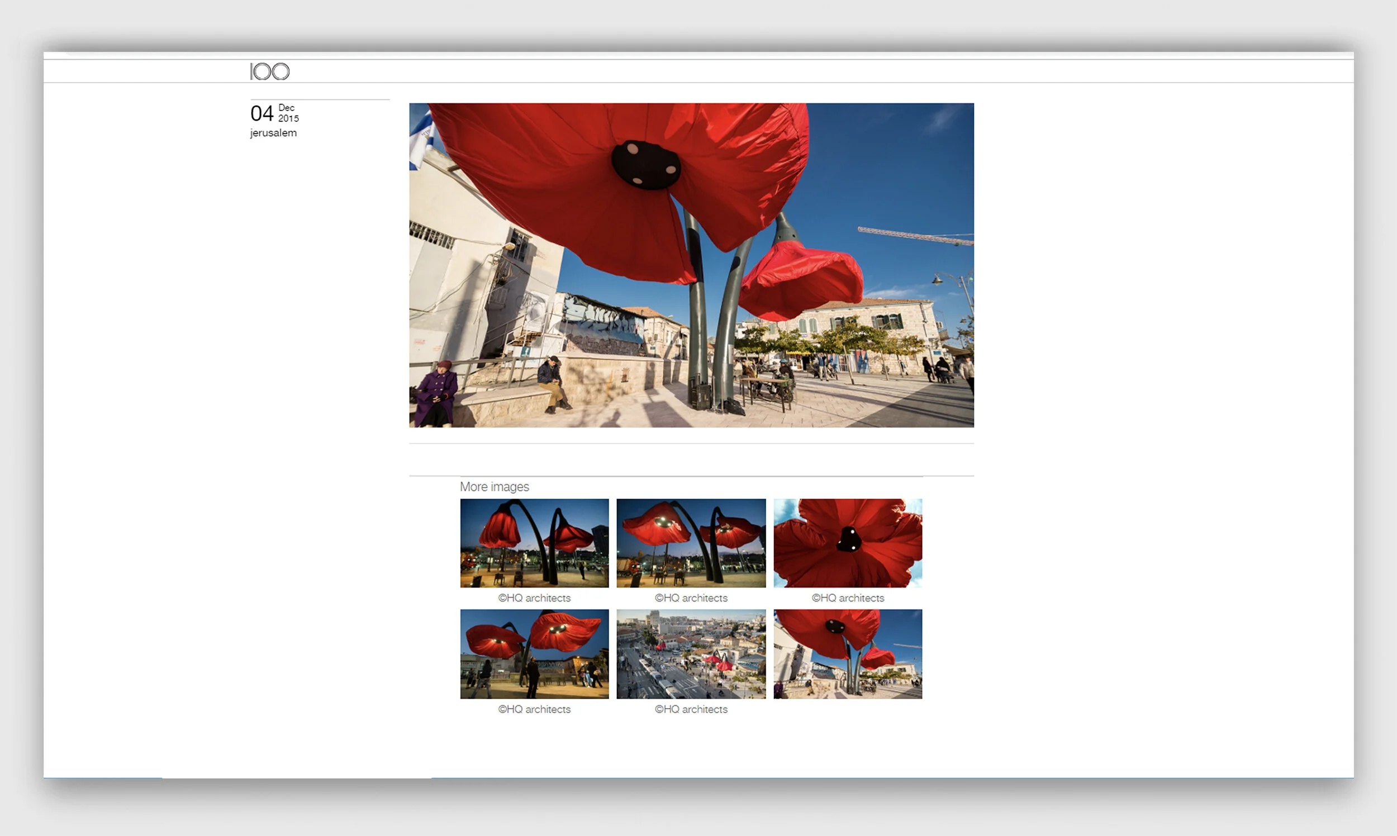This screenshot has width=1397, height=836.
Task: Open last thumbnail of daytime poppies
Action: pos(848,653)
